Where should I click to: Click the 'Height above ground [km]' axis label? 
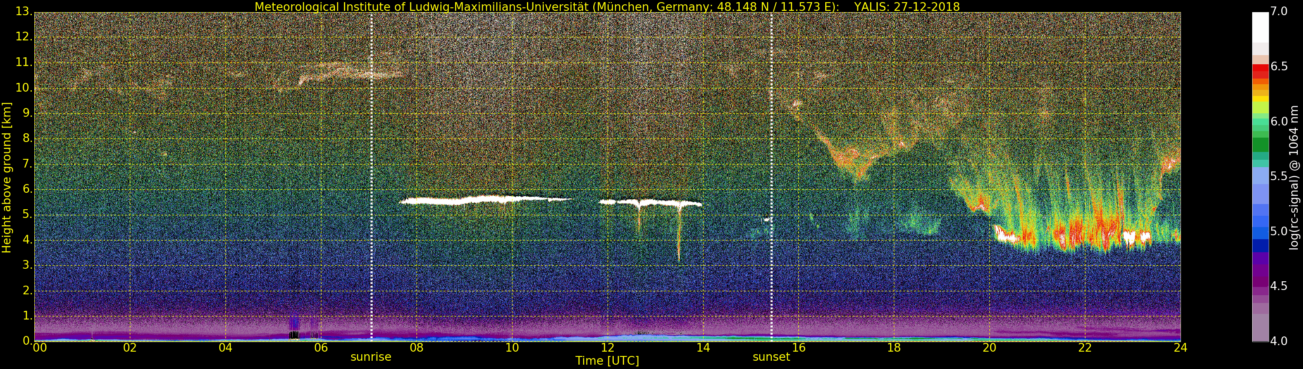pos(7,178)
